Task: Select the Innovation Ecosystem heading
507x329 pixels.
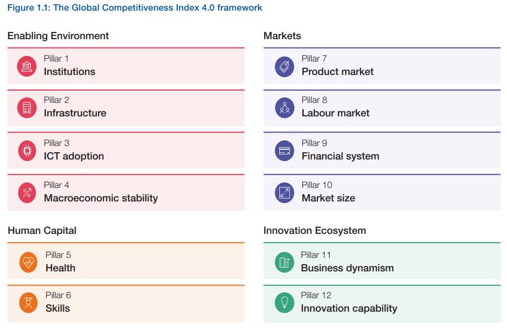Action: tap(314, 231)
